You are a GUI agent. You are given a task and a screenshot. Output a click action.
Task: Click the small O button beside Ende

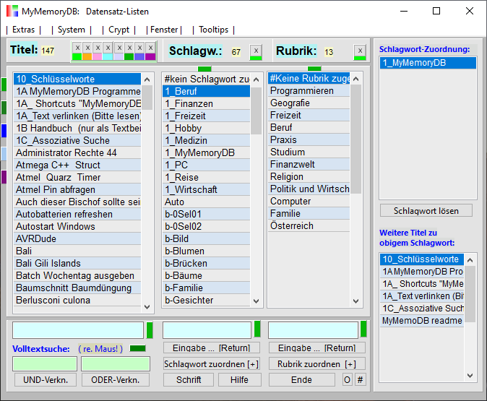coord(347,379)
